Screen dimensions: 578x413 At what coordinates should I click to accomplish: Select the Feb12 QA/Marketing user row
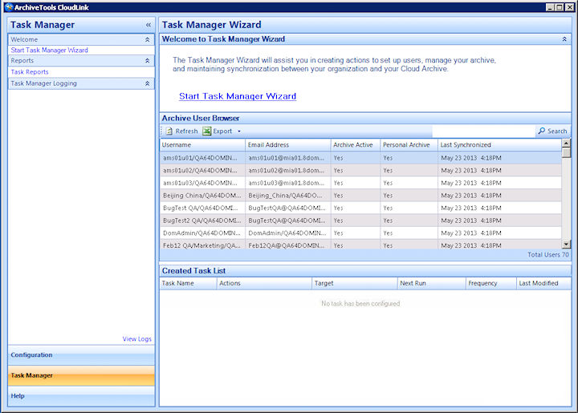pos(360,245)
